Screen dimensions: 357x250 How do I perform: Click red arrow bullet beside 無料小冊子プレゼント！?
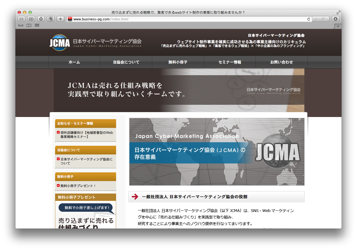pyautogui.click(x=58, y=186)
